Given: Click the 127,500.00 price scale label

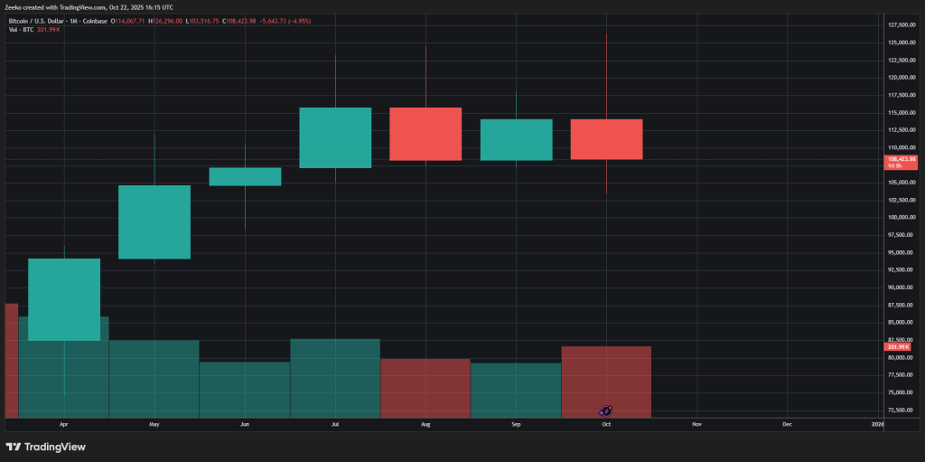Looking at the screenshot, I should tap(902, 24).
